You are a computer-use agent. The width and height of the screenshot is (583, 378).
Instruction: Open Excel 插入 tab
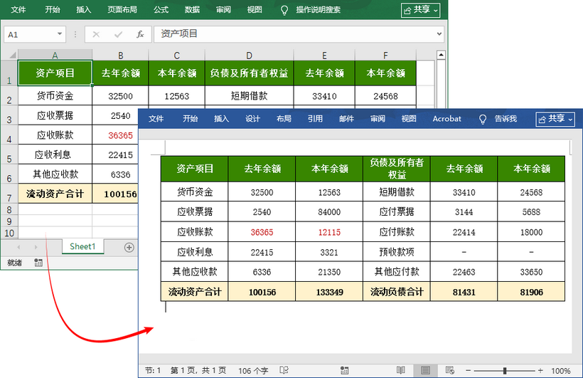[x=84, y=10]
